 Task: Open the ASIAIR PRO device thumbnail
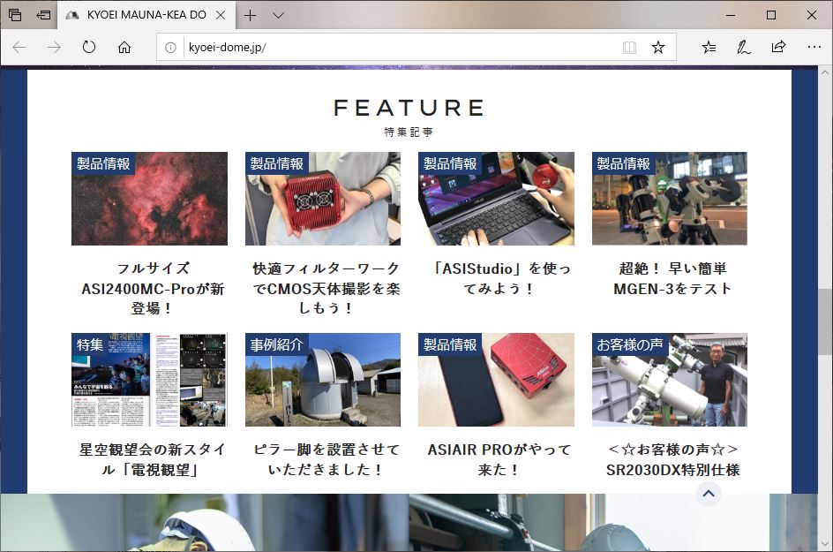(x=496, y=380)
